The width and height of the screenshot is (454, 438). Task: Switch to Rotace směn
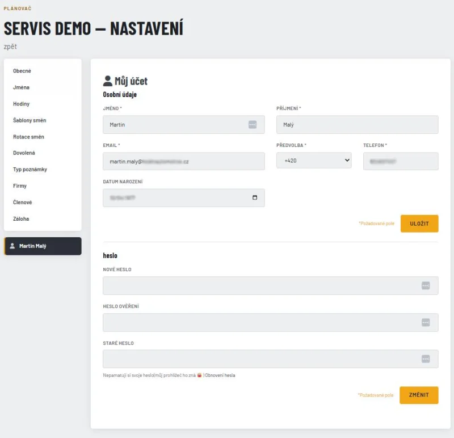click(x=28, y=137)
